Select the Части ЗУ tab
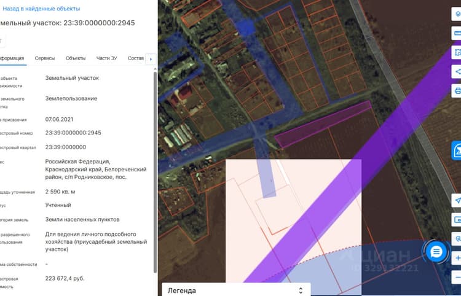461x296 pixels. (106, 58)
